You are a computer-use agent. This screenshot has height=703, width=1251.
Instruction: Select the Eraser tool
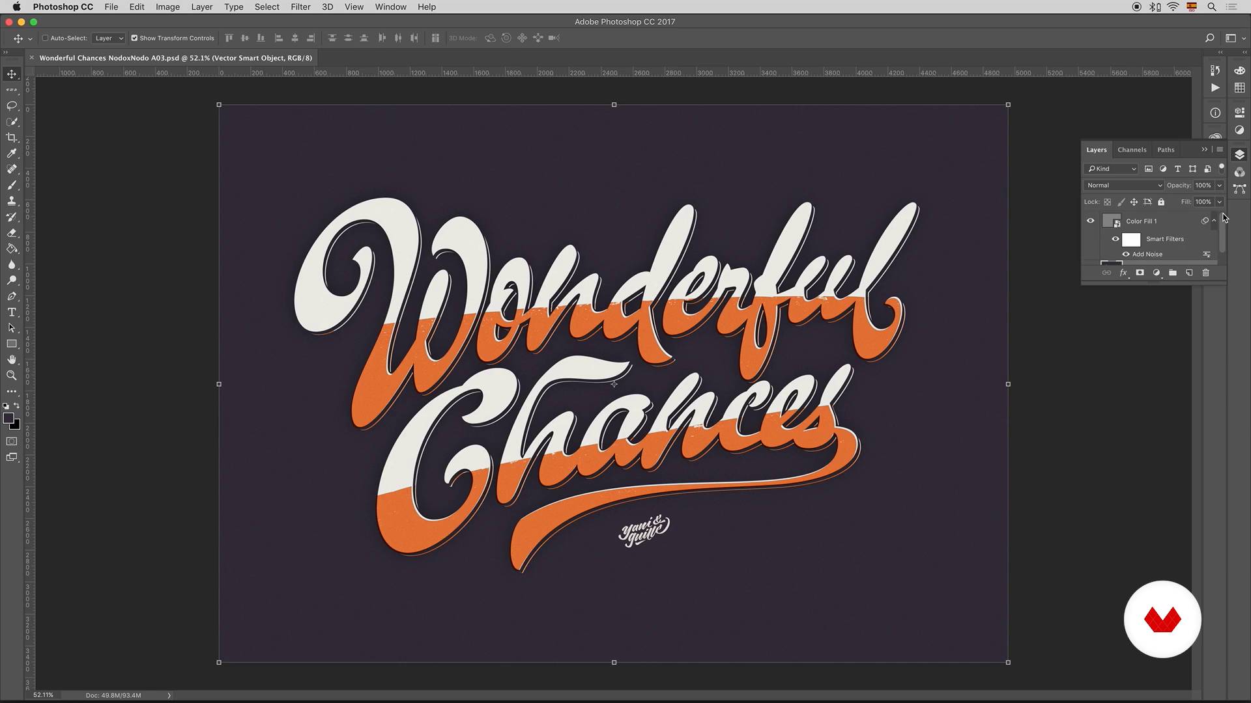12,233
